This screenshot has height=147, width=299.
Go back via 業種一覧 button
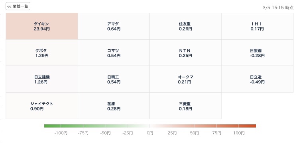tap(18, 6)
